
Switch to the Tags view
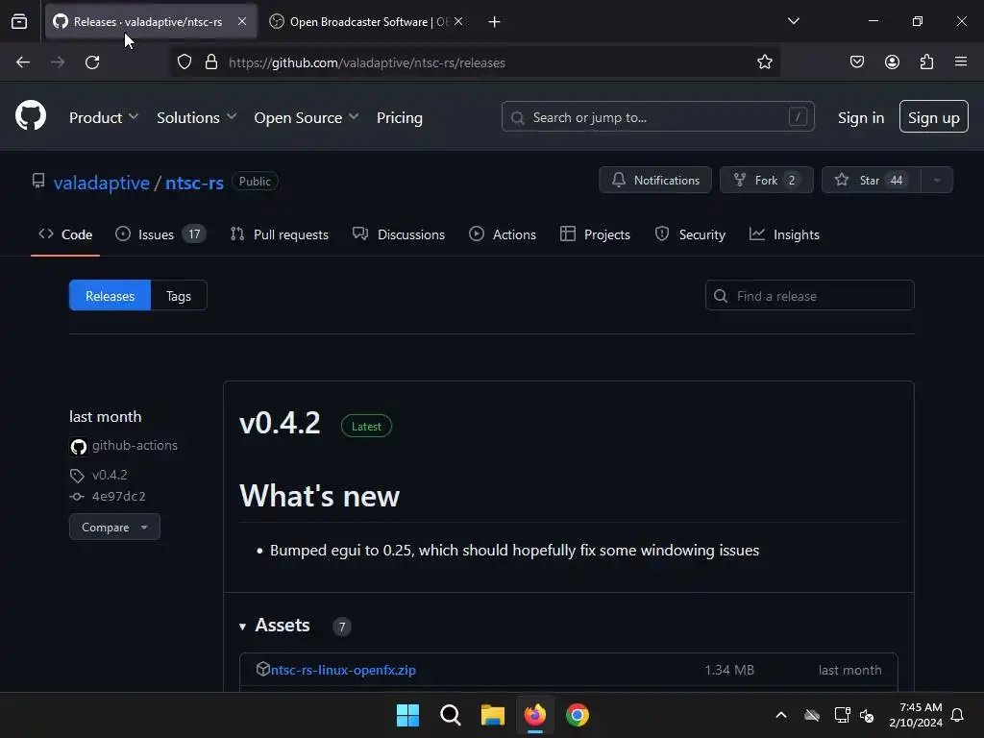click(x=179, y=296)
